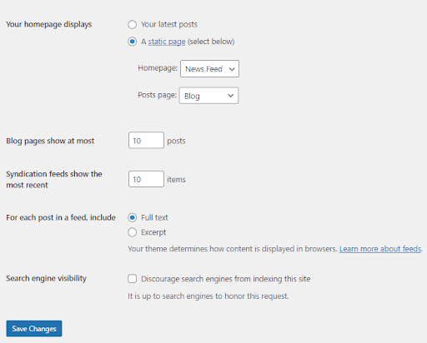Click the chevron arrow on the Homepage select
The width and height of the screenshot is (427, 343).
click(232, 69)
